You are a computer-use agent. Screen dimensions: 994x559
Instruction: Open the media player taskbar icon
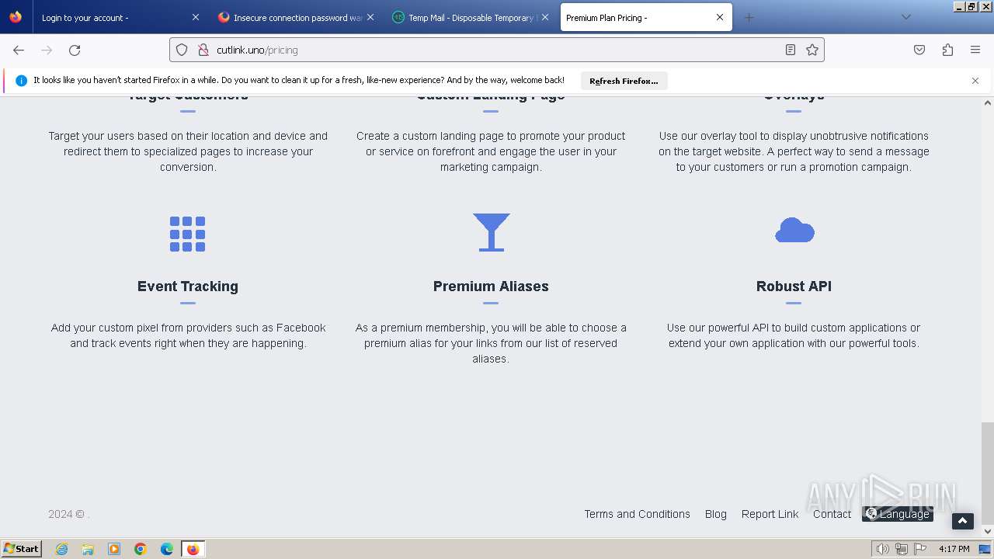(114, 549)
